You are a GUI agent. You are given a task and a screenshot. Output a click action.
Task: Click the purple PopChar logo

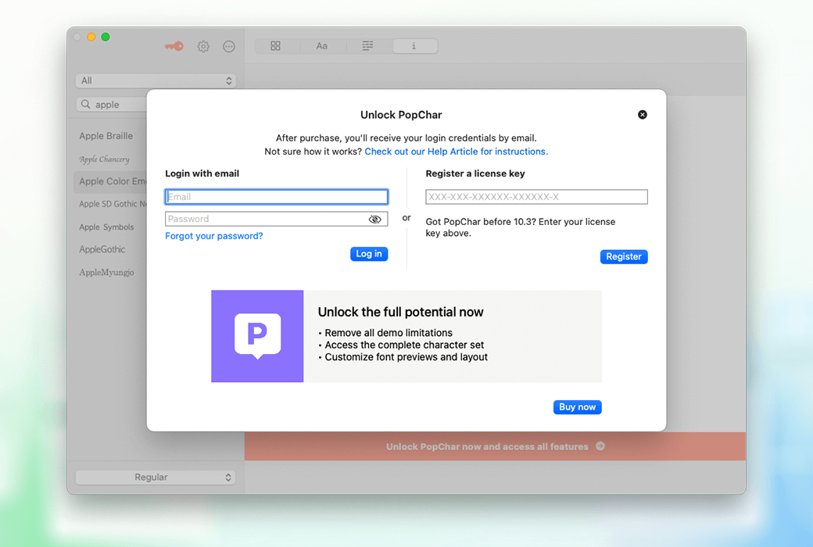point(257,336)
